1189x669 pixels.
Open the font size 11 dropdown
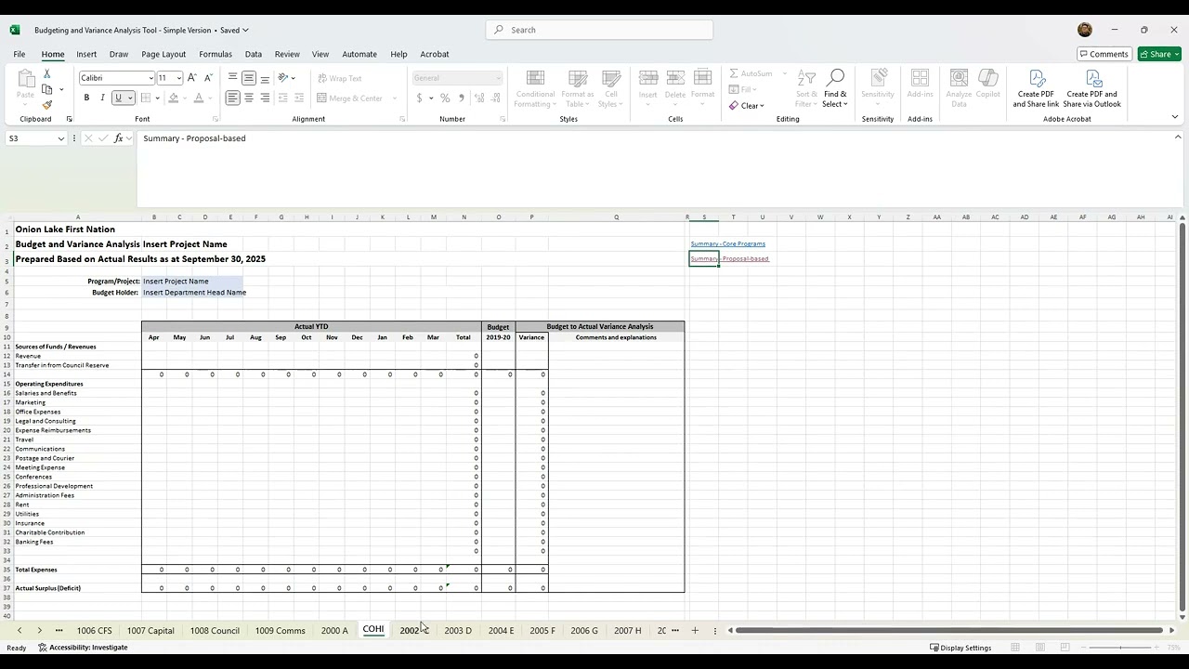tap(179, 78)
